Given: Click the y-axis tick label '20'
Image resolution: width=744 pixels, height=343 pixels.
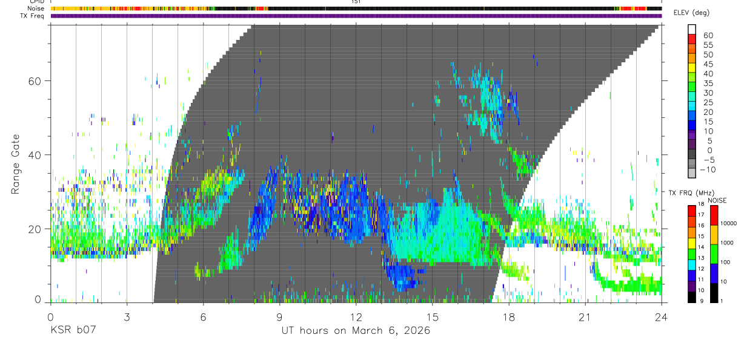Looking at the screenshot, I should pyautogui.click(x=36, y=229).
